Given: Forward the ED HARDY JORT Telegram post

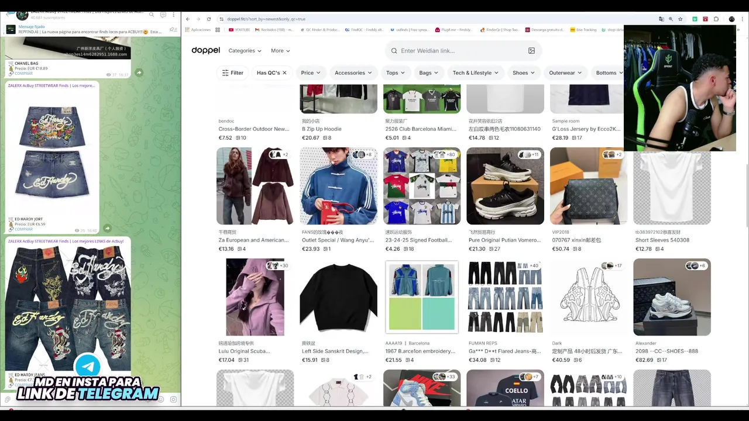Looking at the screenshot, I should tap(107, 228).
